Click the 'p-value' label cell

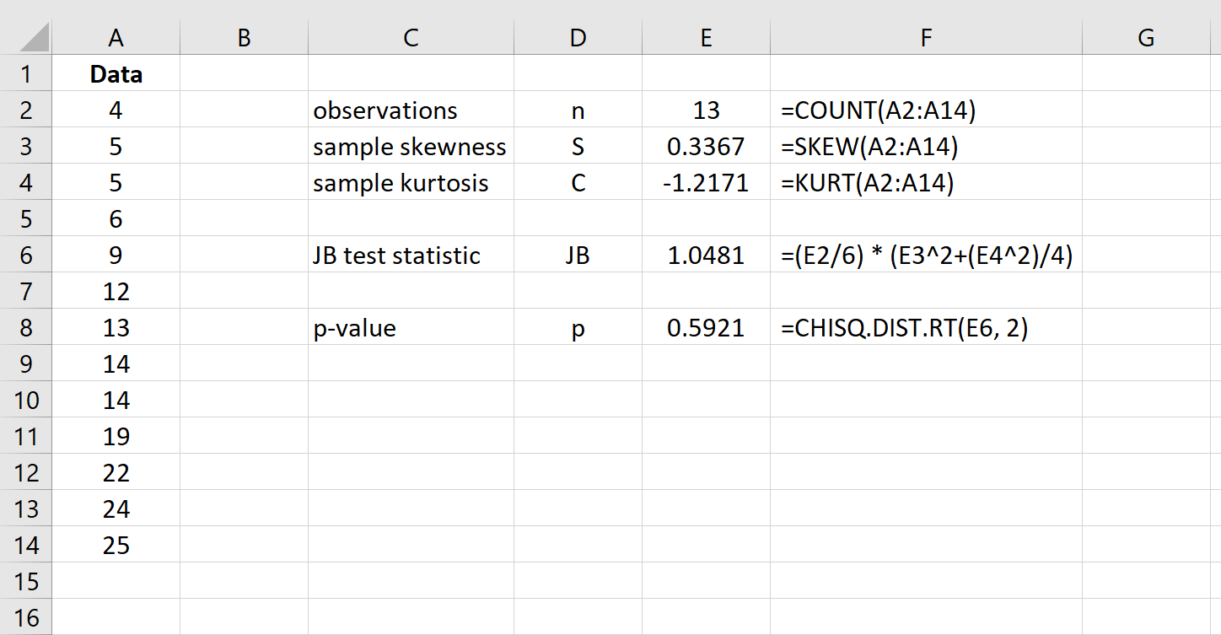[411, 328]
